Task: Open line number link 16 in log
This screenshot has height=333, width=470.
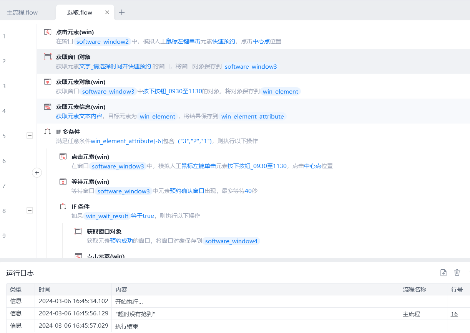Action: click(454, 314)
